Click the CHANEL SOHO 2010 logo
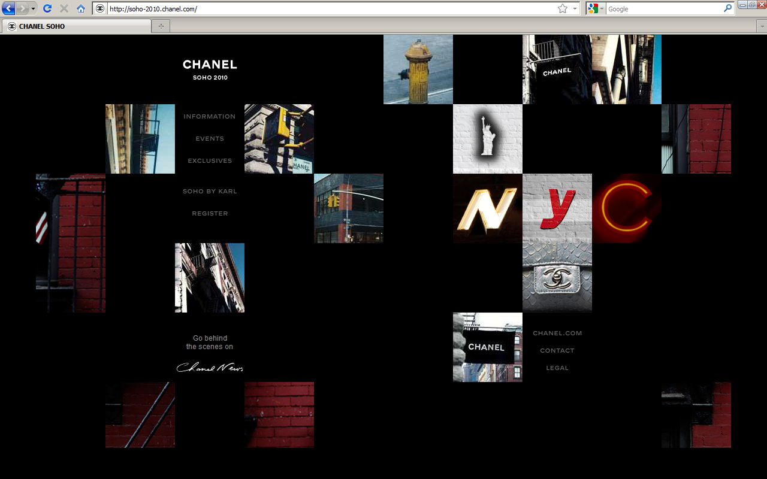The width and height of the screenshot is (767, 479). coord(210,69)
